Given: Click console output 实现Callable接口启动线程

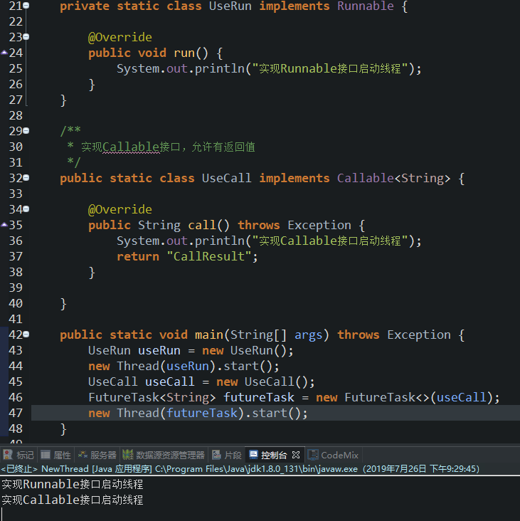Looking at the screenshot, I should [73, 500].
